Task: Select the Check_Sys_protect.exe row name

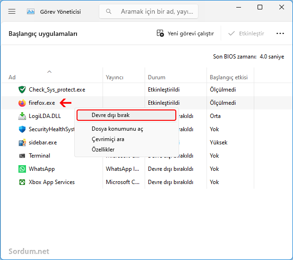Action: (x=57, y=90)
